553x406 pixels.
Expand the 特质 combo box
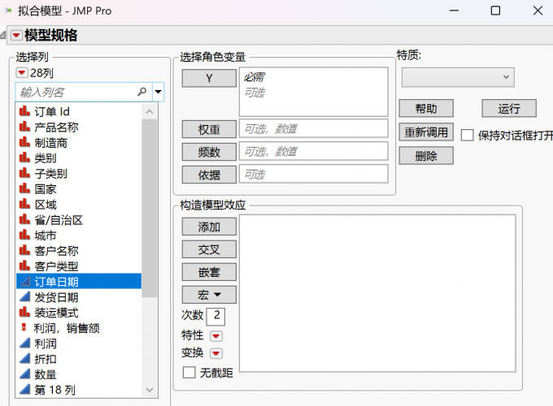coord(458,76)
